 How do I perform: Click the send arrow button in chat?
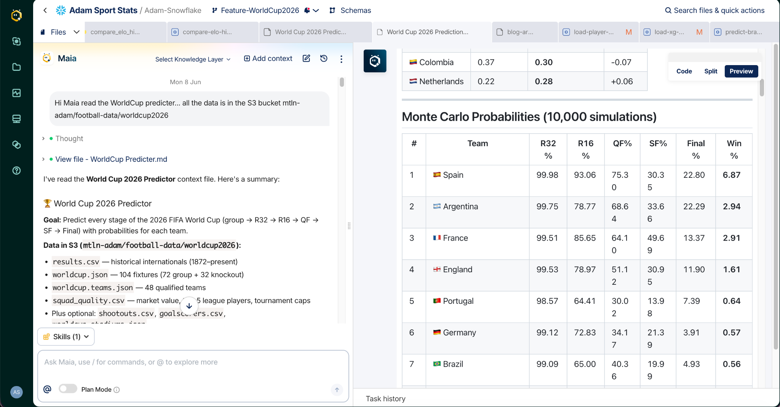337,389
